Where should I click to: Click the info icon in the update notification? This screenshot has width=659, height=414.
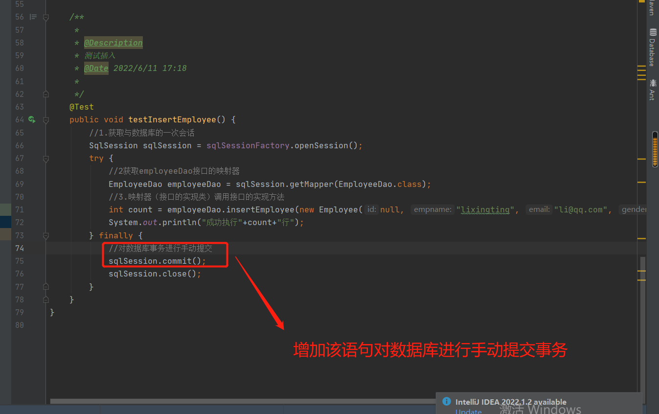[x=446, y=401]
